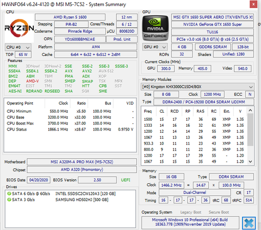The width and height of the screenshot is (261, 230).
Task: Click the MSI A320M-A PRO MAX motherboard field
Action: click(82, 162)
